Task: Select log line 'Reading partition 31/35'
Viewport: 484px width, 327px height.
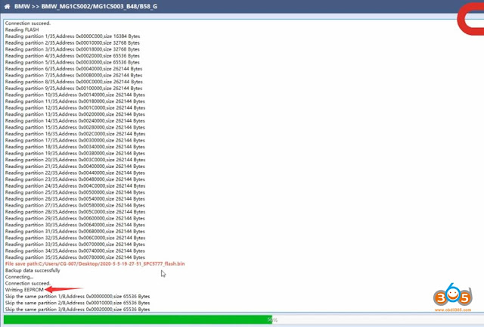Action: pos(75,231)
